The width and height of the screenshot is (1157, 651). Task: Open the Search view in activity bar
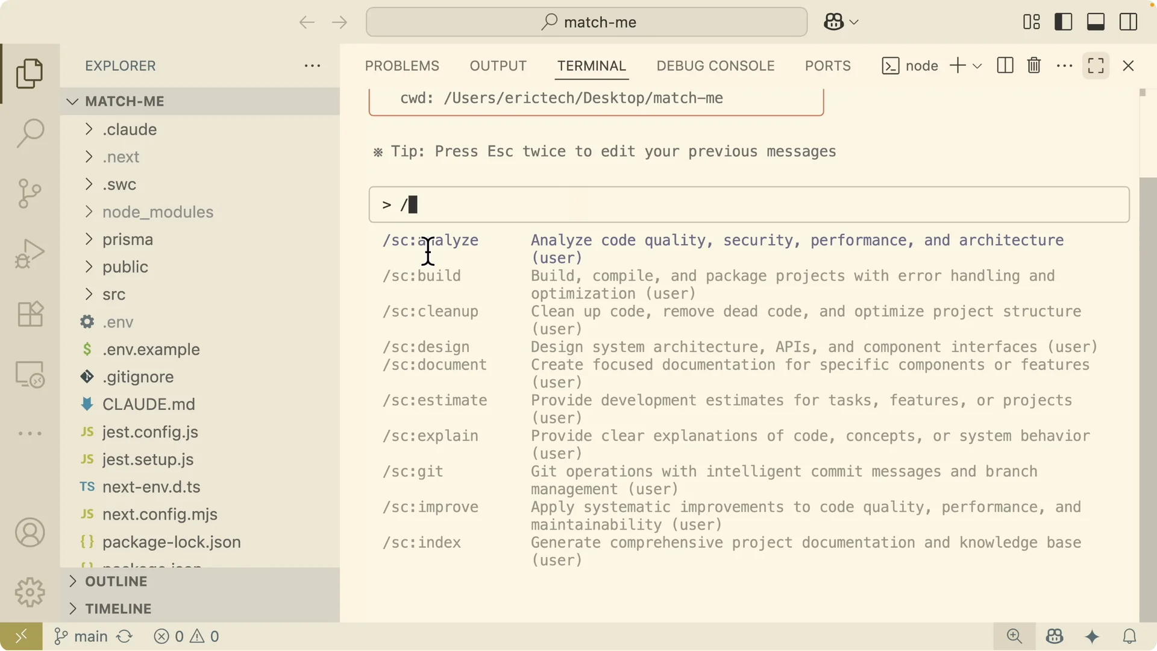[30, 133]
